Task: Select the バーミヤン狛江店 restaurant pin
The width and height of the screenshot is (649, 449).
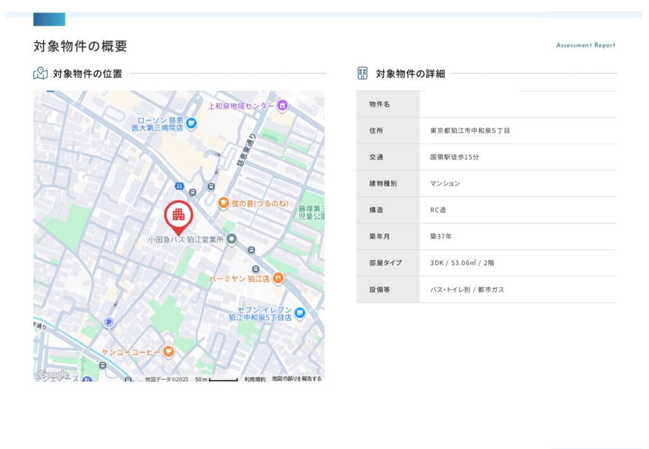Action: click(278, 277)
